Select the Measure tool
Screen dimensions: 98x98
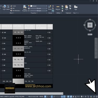tap(58, 8)
